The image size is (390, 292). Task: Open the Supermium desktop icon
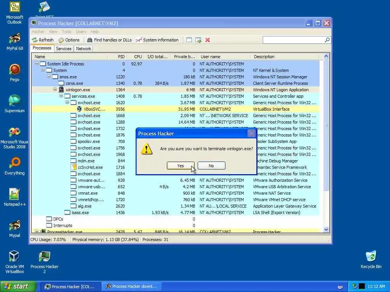click(x=14, y=104)
